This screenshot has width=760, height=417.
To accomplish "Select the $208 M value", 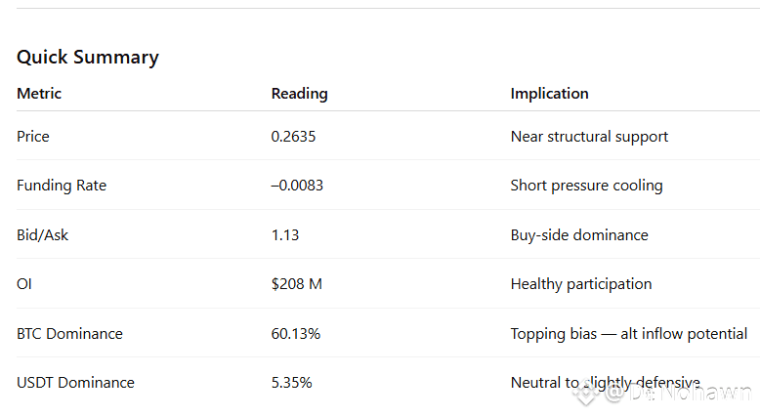I will [296, 284].
